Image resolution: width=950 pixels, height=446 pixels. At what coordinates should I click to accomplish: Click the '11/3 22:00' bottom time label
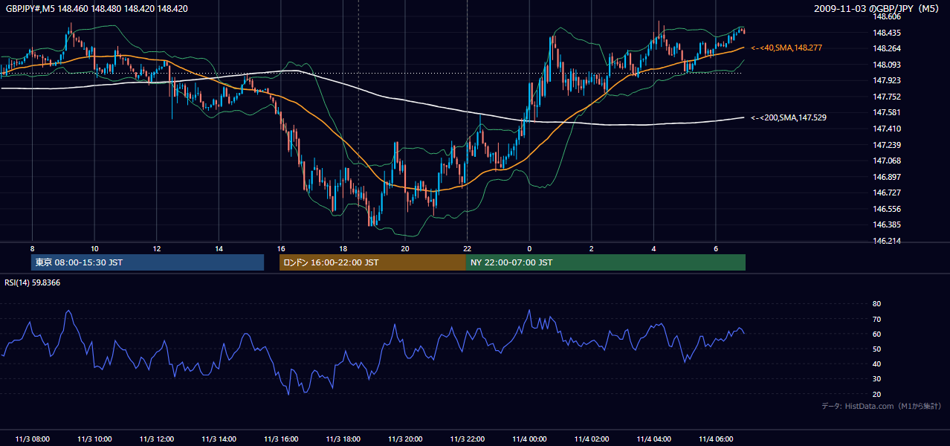click(x=467, y=439)
